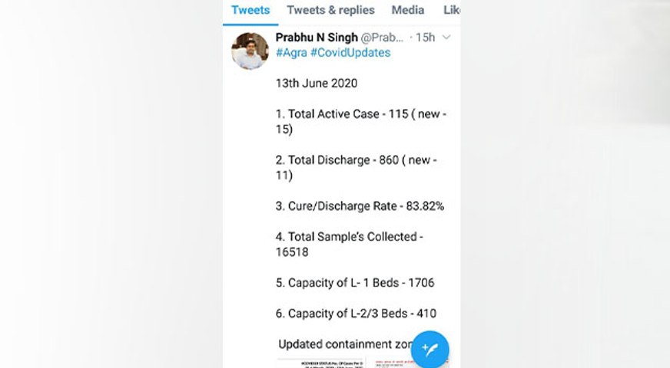Open the left attached image thumbnail

321,363
